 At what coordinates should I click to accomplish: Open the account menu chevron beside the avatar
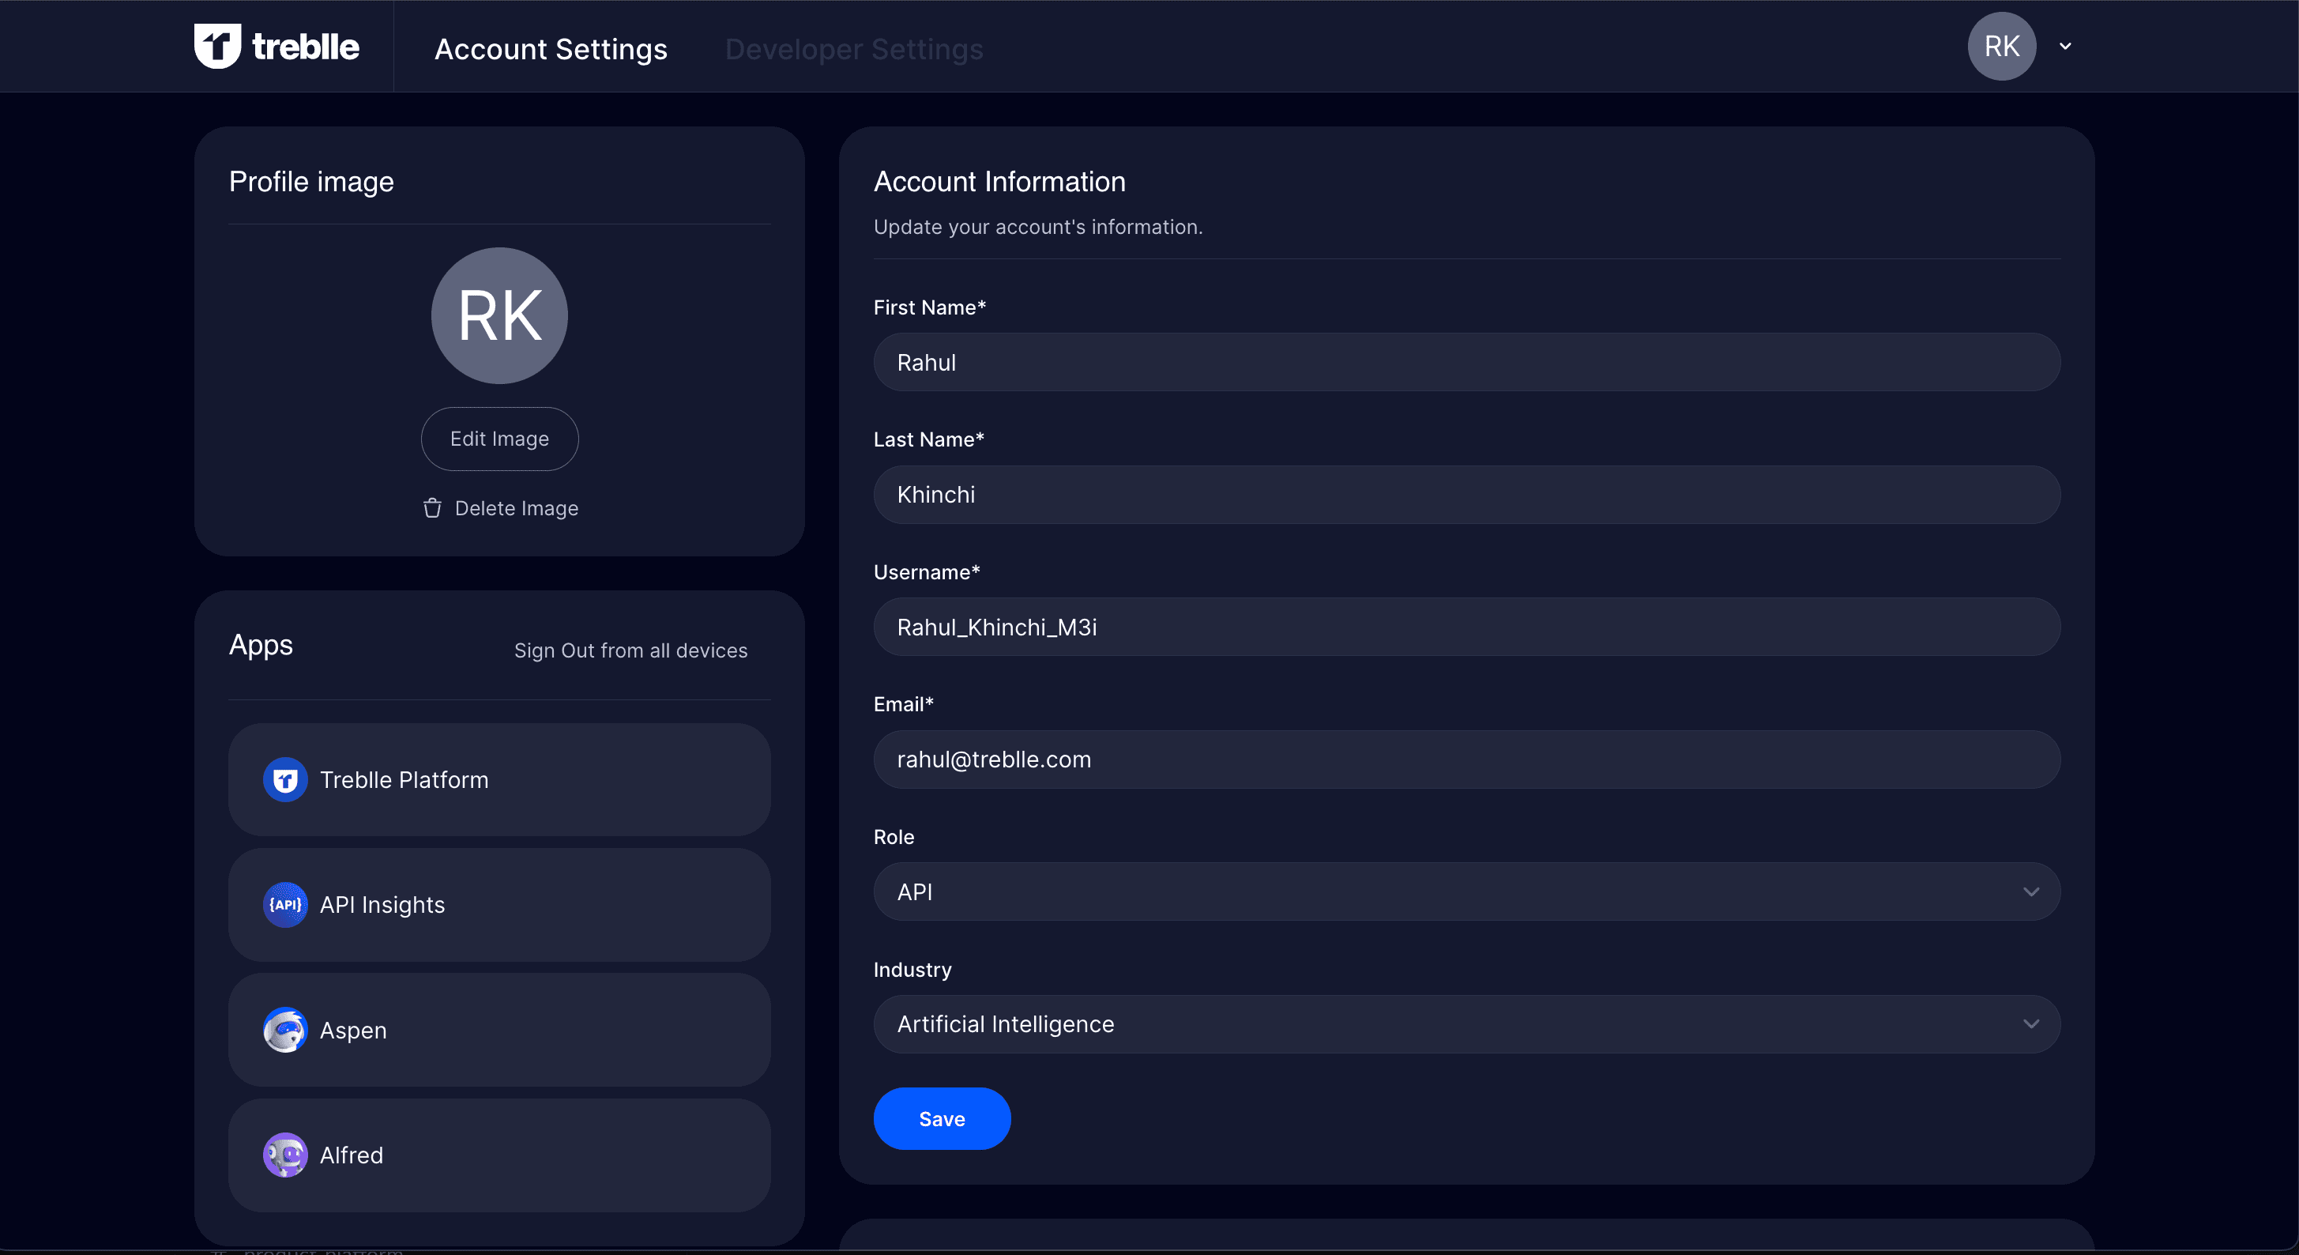[2064, 47]
